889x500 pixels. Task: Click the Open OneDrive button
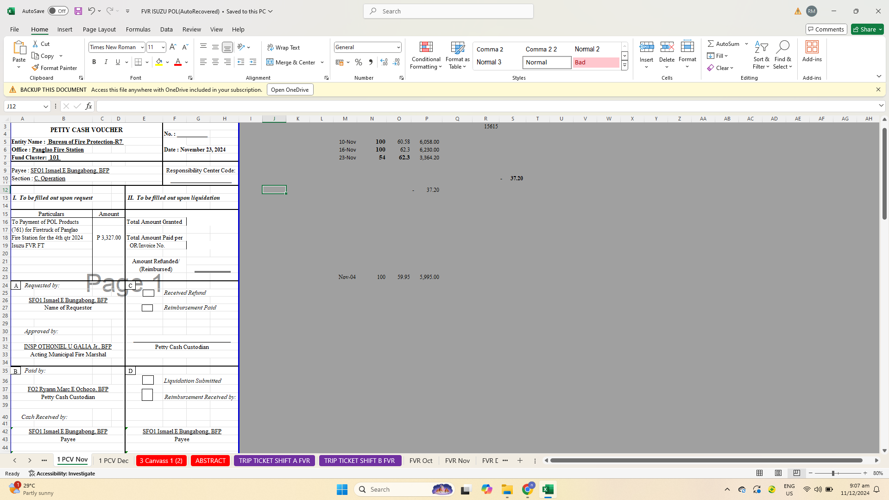click(290, 89)
